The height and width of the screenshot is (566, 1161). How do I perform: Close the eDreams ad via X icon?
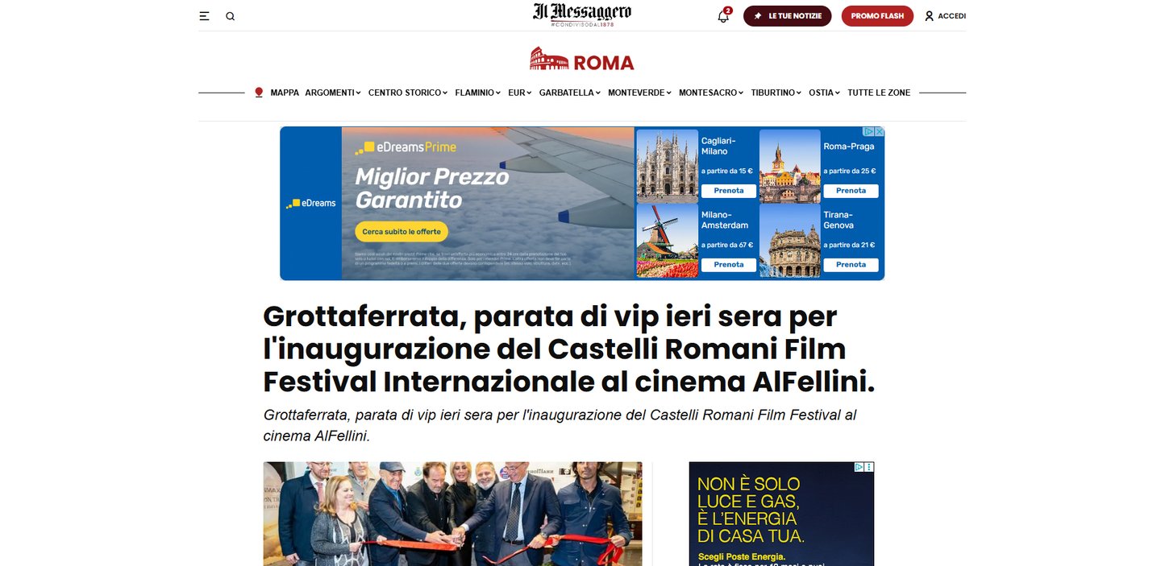click(880, 131)
